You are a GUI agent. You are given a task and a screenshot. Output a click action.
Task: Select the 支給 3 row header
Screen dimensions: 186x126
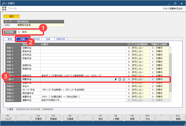(13, 48)
